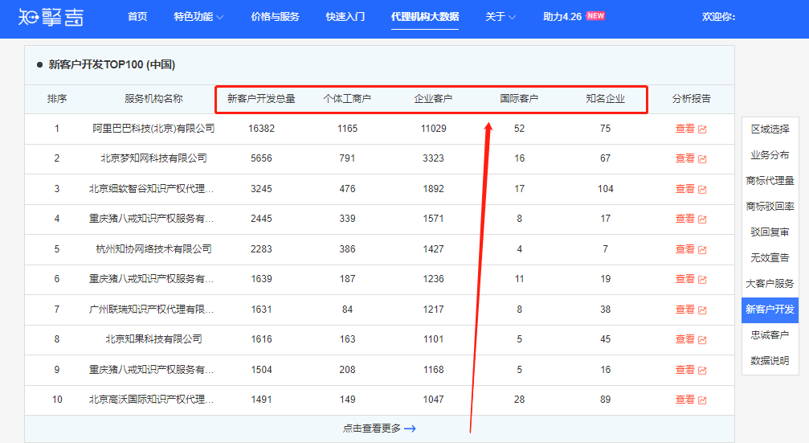Open external report icon for 阿里巴巴科技(北京)有限公司
The image size is (809, 443).
[702, 129]
